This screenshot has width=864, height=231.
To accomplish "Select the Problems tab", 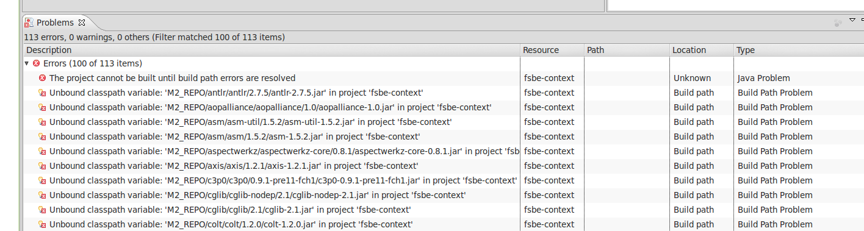I will point(55,23).
